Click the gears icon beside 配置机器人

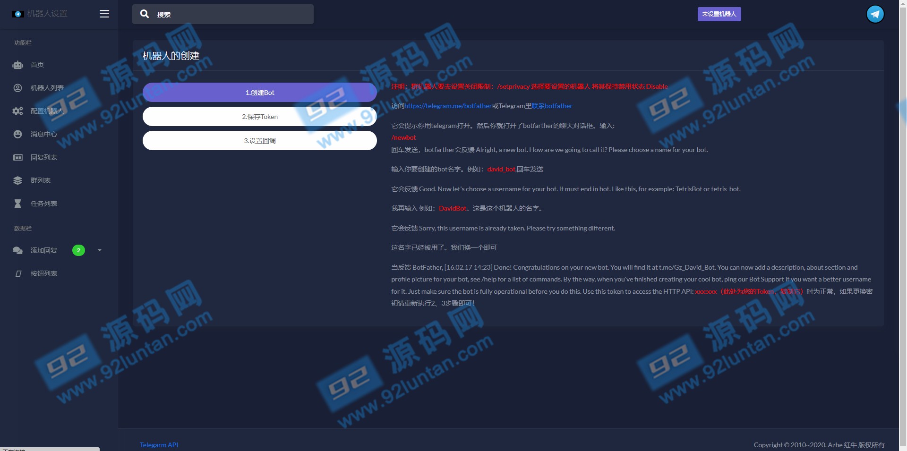(17, 111)
